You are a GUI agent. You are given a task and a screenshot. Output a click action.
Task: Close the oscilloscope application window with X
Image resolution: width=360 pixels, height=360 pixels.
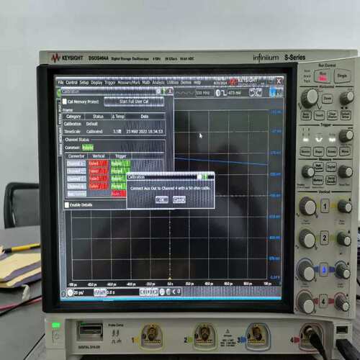(x=279, y=81)
